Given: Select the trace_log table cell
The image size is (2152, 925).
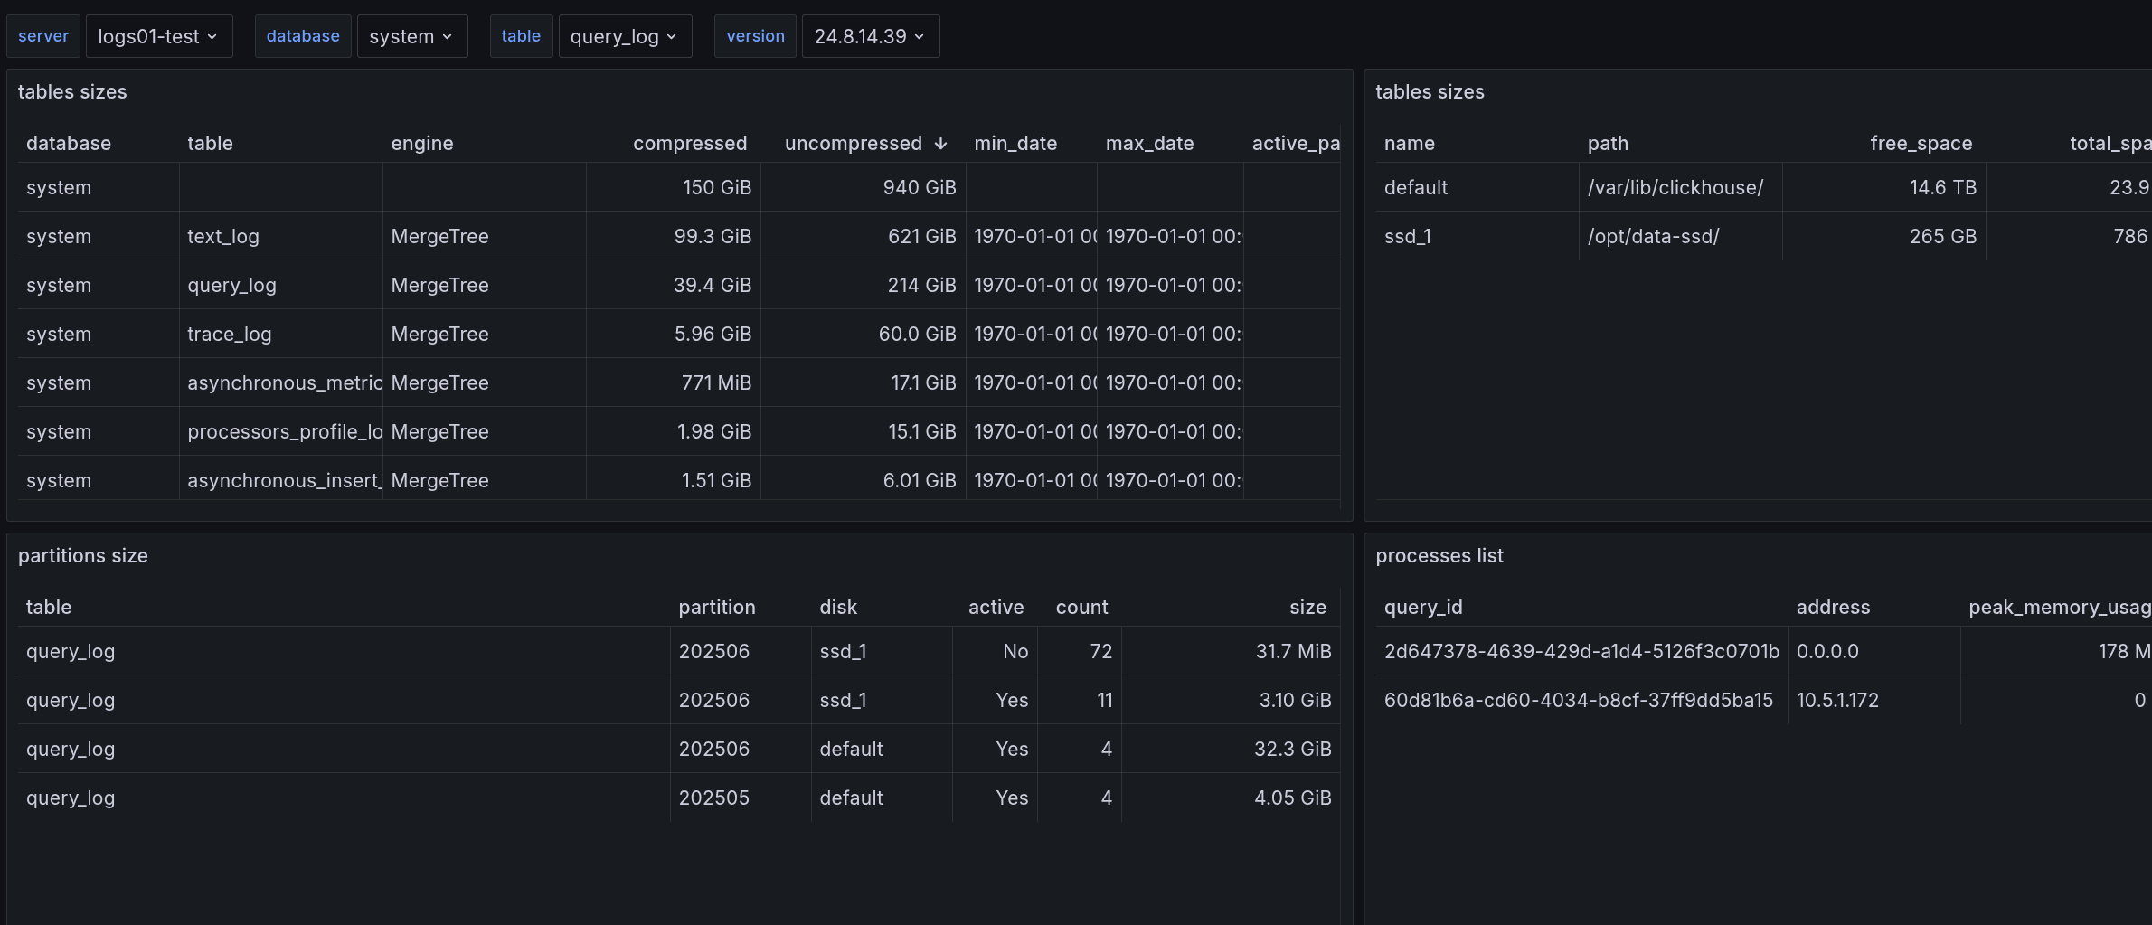Looking at the screenshot, I should [x=230, y=335].
